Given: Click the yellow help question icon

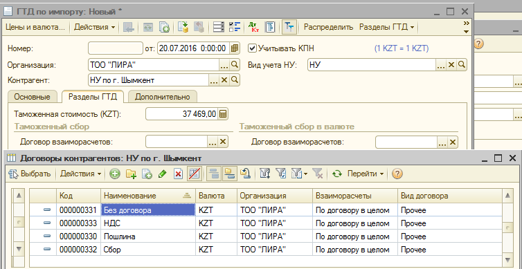Looking at the screenshot, I should click(397, 174).
